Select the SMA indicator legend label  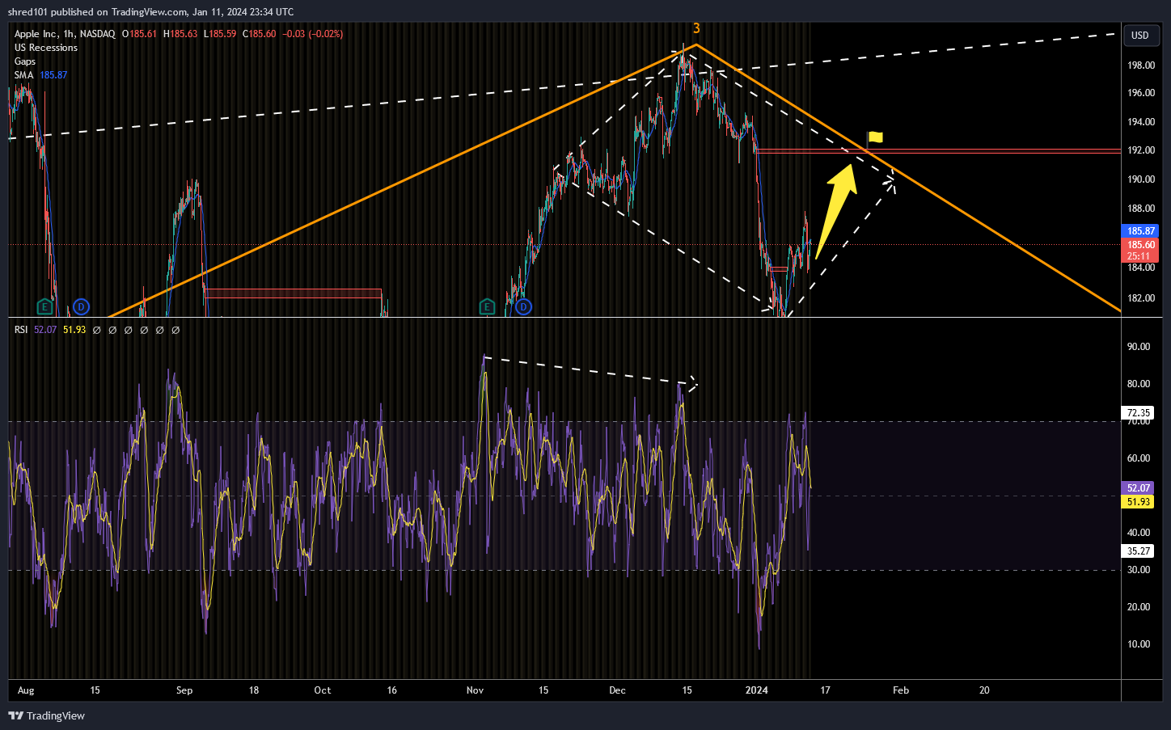23,75
